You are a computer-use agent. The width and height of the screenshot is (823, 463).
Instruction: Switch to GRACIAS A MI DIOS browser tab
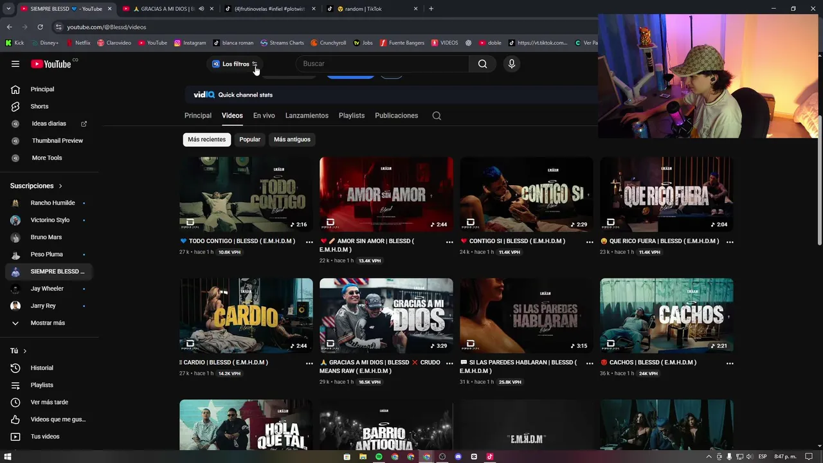168,9
